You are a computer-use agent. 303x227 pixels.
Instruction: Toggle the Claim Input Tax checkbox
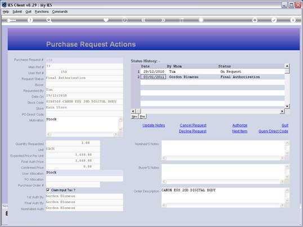point(48,190)
